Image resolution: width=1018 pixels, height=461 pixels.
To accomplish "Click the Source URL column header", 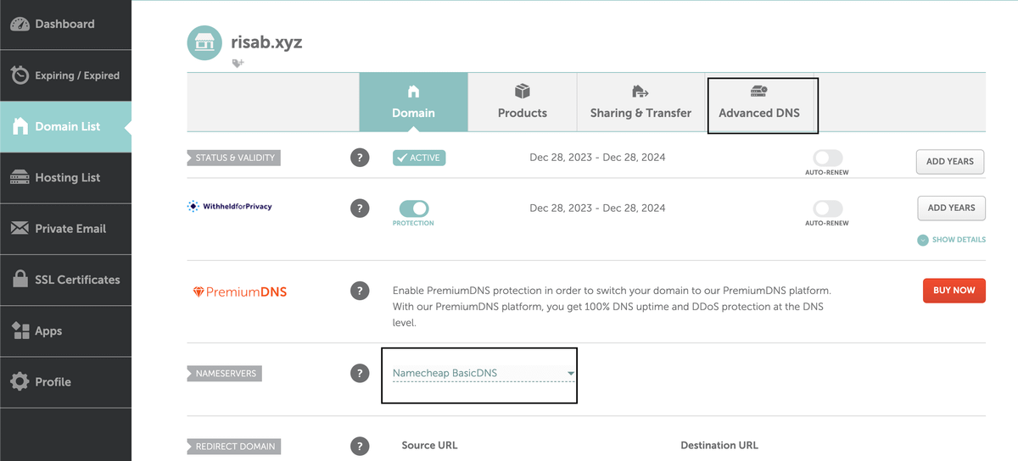I will point(429,445).
